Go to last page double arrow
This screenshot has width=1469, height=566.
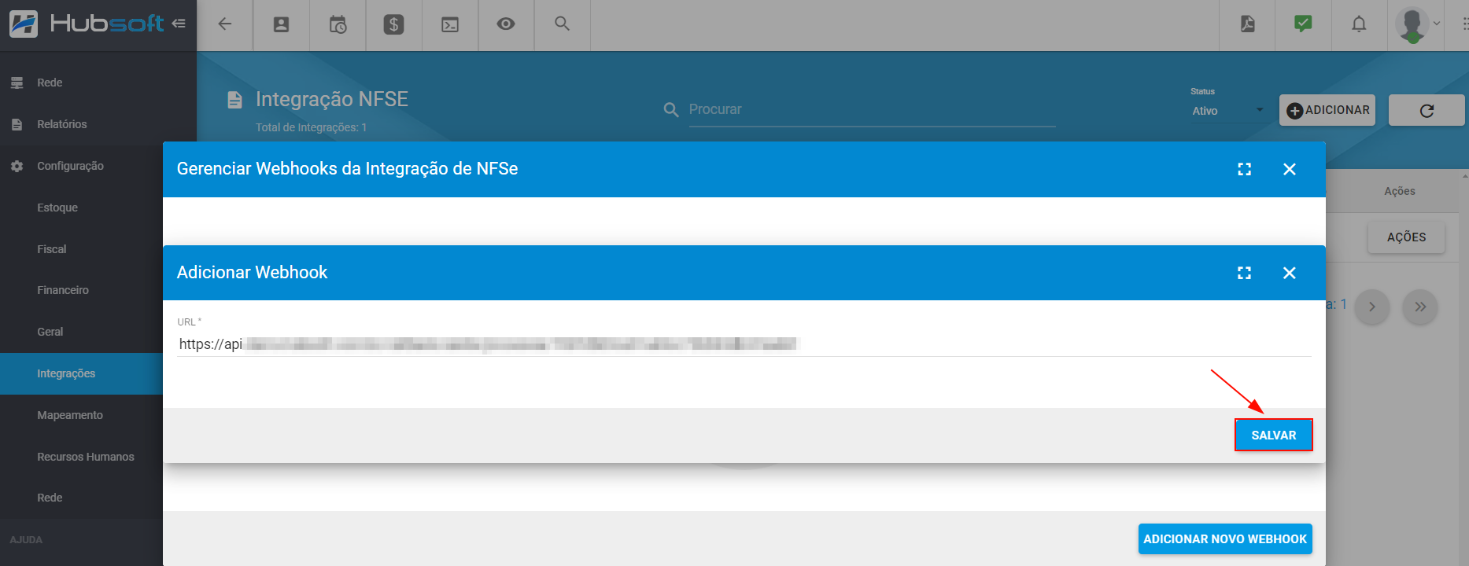(1420, 307)
